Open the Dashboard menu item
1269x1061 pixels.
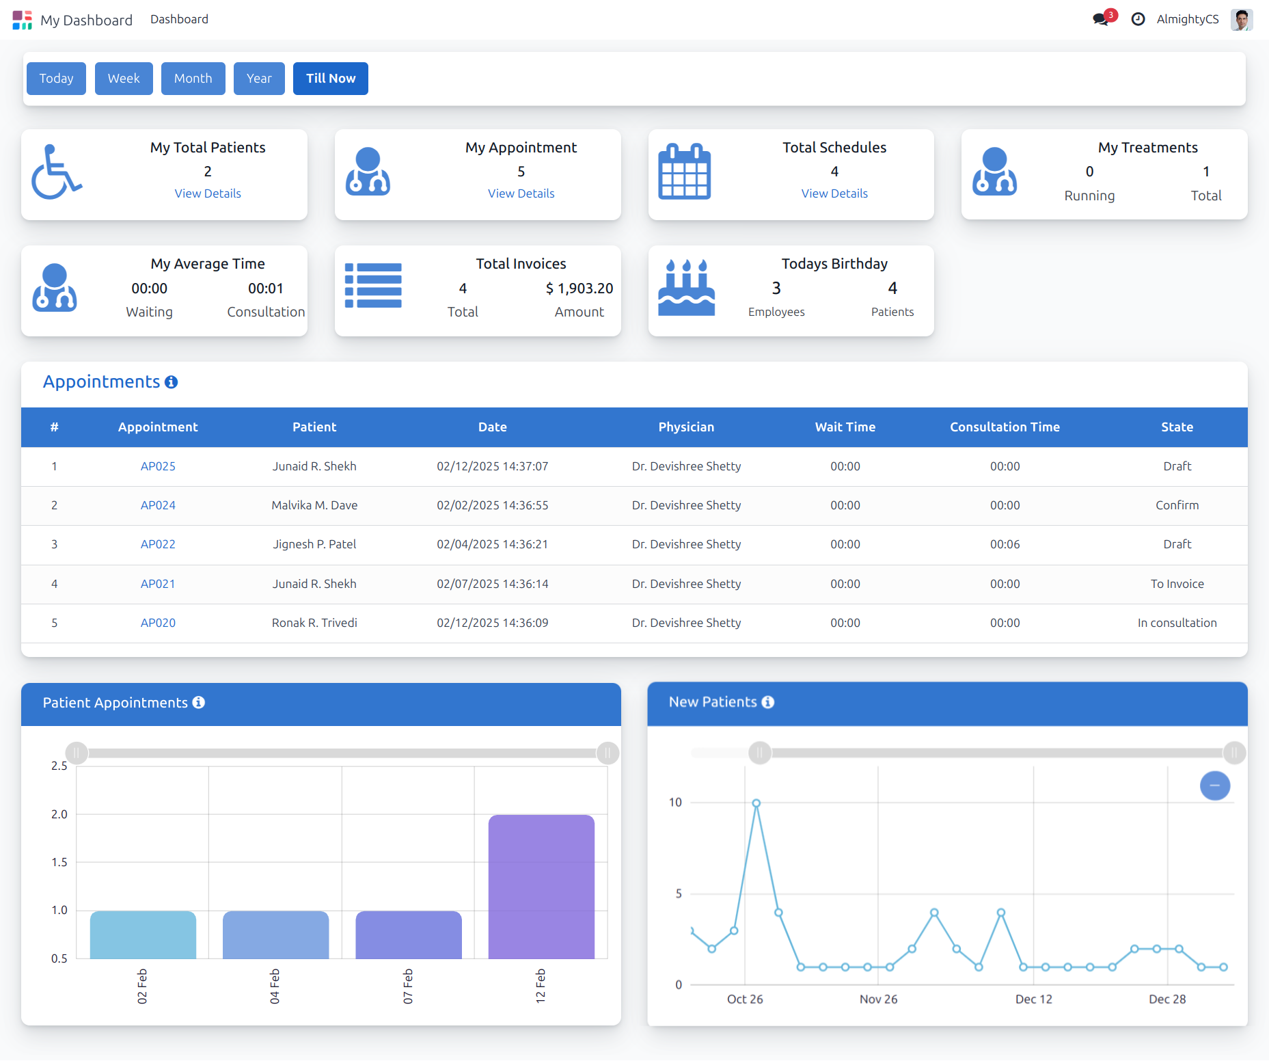tap(179, 19)
